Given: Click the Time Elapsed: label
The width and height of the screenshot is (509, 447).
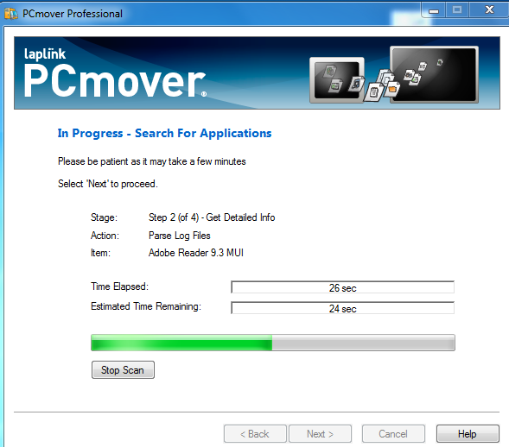Looking at the screenshot, I should coord(119,286).
